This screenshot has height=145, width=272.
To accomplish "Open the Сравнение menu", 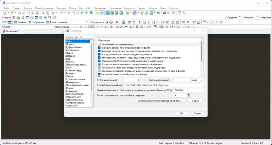I will (x=115, y=8).
